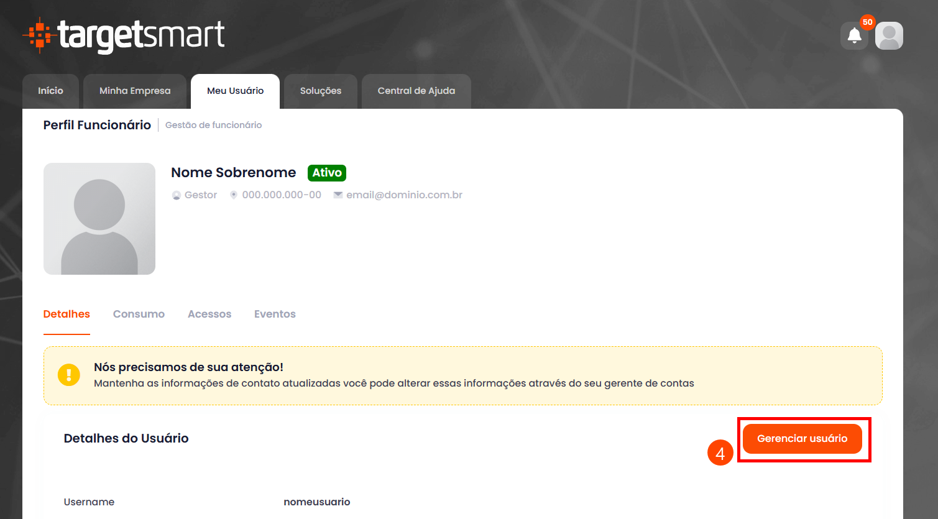The height and width of the screenshot is (519, 938).
Task: Go to Central de Ajuda tab
Action: coord(416,91)
